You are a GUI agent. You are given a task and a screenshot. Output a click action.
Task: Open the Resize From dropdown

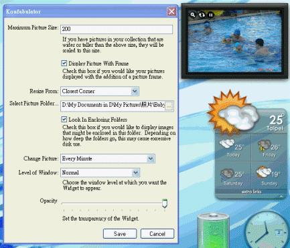[100, 92]
